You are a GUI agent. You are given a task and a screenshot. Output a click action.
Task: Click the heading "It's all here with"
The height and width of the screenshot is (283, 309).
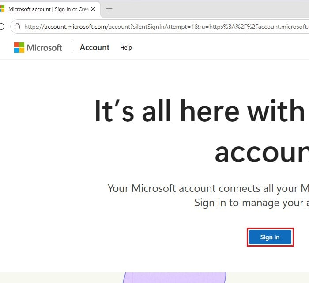tap(200, 111)
